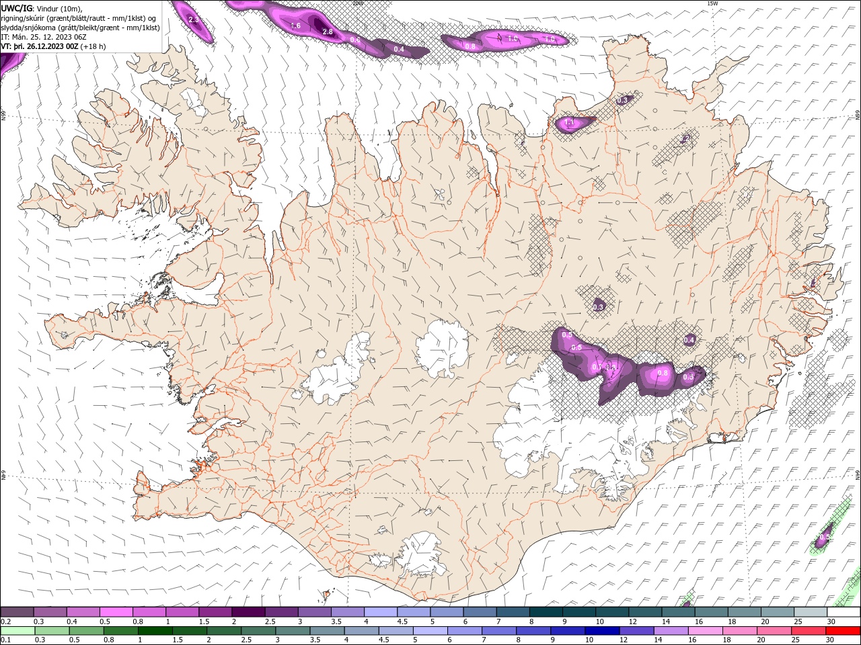This screenshot has width=861, height=645.
Task: Click the "20W" longitude label
Action: tap(359, 3)
